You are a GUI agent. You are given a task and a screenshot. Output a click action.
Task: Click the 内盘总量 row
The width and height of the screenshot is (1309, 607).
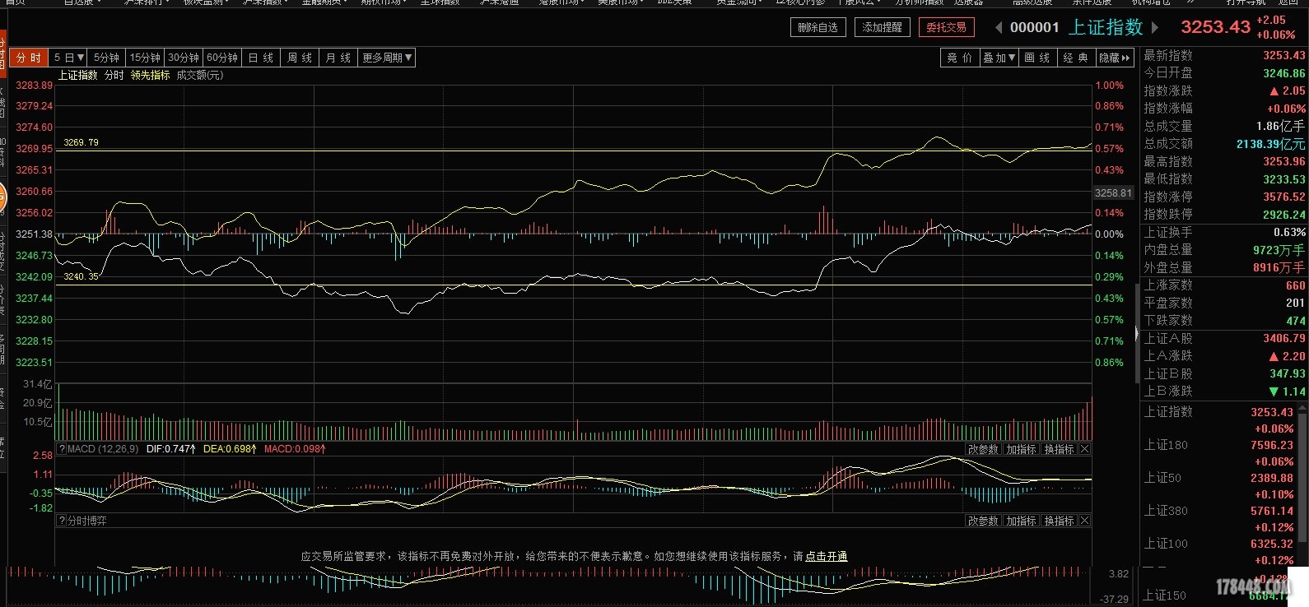pyautogui.click(x=1224, y=250)
